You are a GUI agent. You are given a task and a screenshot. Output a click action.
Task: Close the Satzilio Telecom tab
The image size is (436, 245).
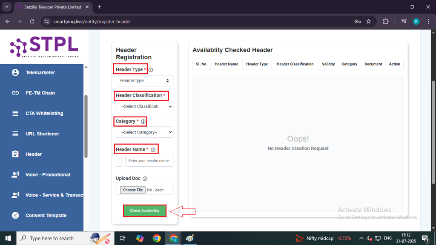87,7
